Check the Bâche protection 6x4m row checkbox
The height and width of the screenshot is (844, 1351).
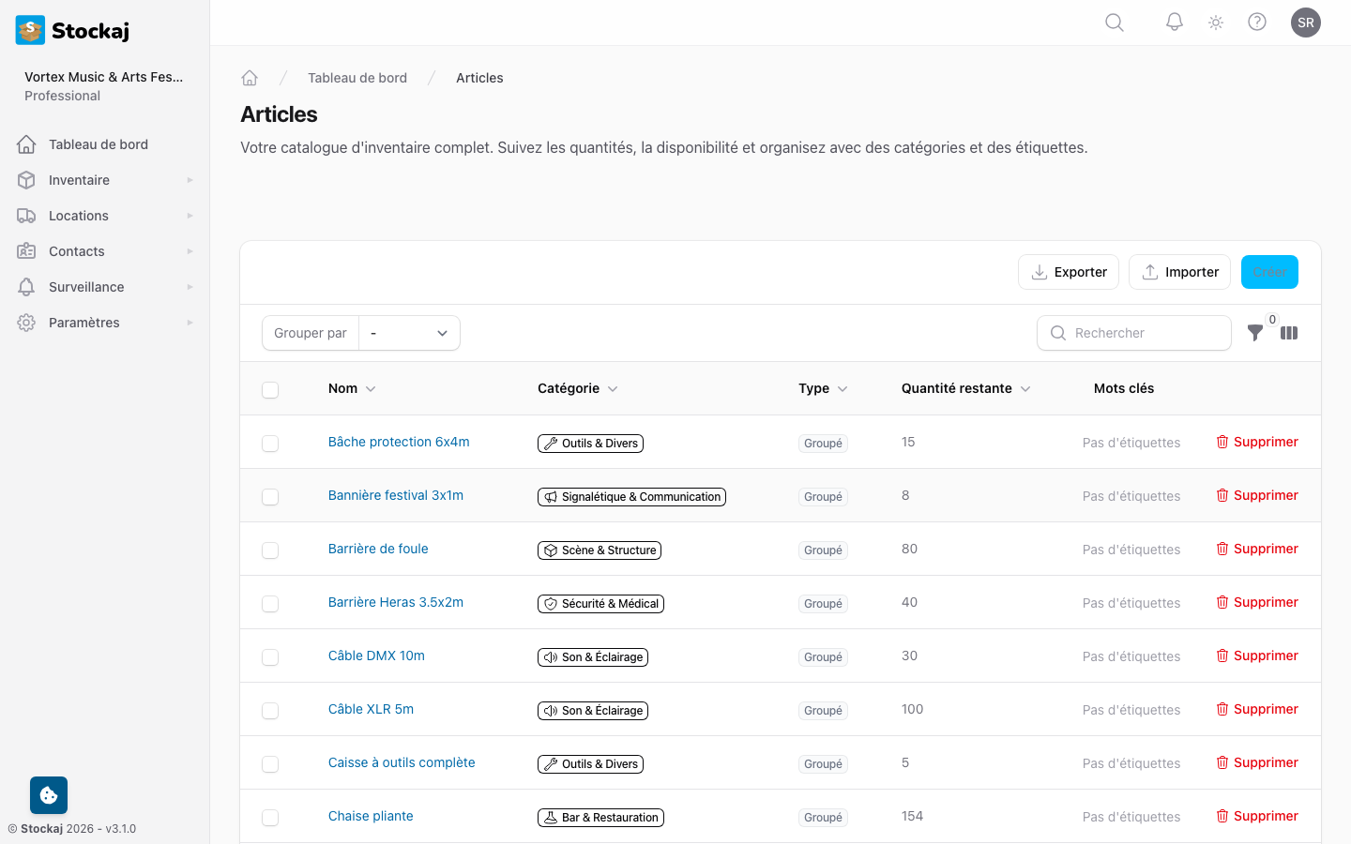[x=270, y=443]
